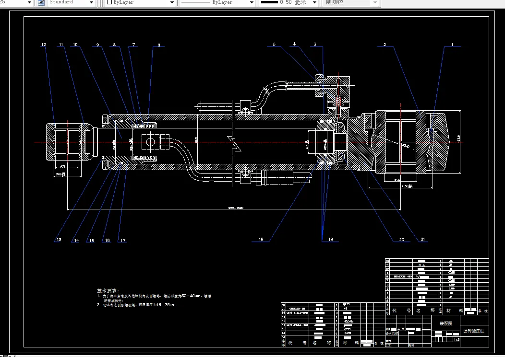Select leader callout number 5 of the drawing
The height and width of the screenshot is (357, 505).
274,45
